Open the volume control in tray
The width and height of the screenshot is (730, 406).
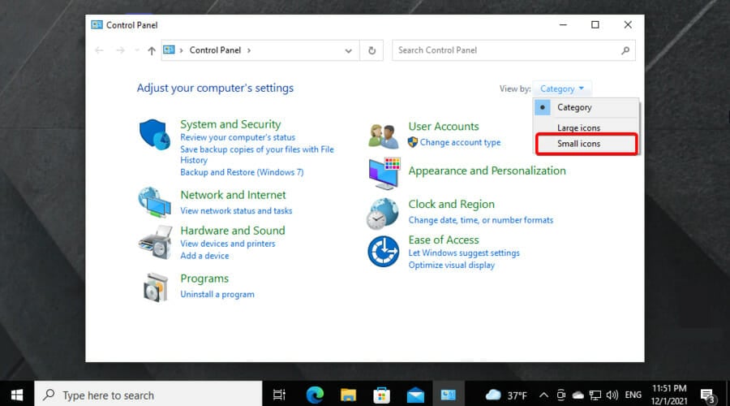click(x=612, y=395)
